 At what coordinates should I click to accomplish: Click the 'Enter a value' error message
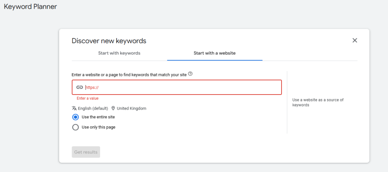(88, 98)
